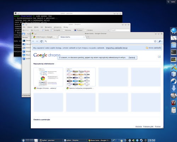Launch the terminal icon in the dock
This screenshot has width=177, height=142.
click(x=173, y=52)
